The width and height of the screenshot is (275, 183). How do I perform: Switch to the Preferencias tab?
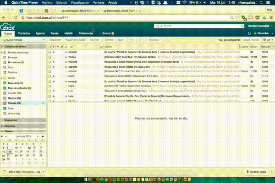coord(86,33)
